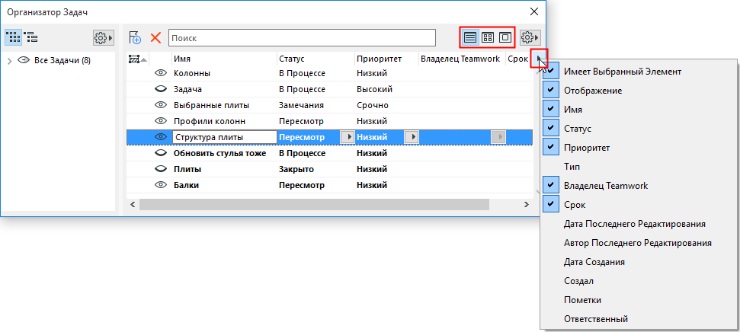Toggle visibility eye for Задача task
The image size is (740, 332).
(162, 89)
